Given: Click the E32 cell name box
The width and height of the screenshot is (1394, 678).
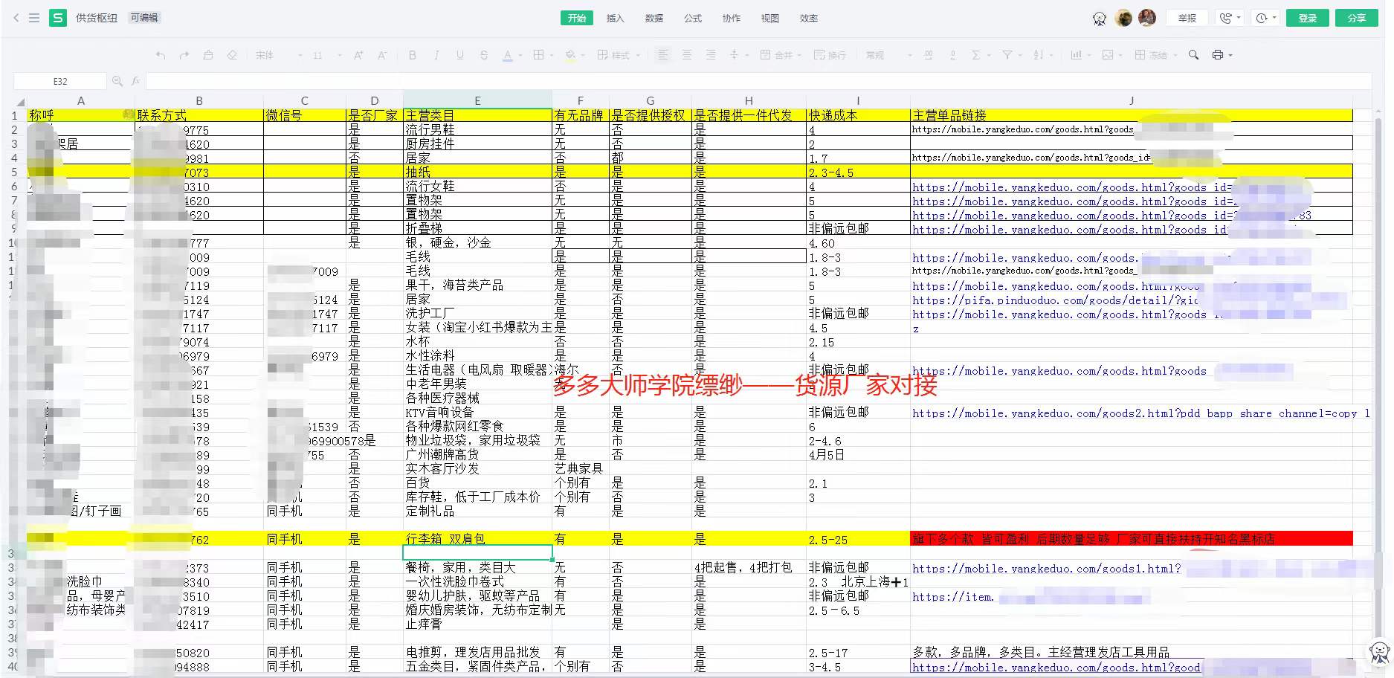Looking at the screenshot, I should [59, 81].
